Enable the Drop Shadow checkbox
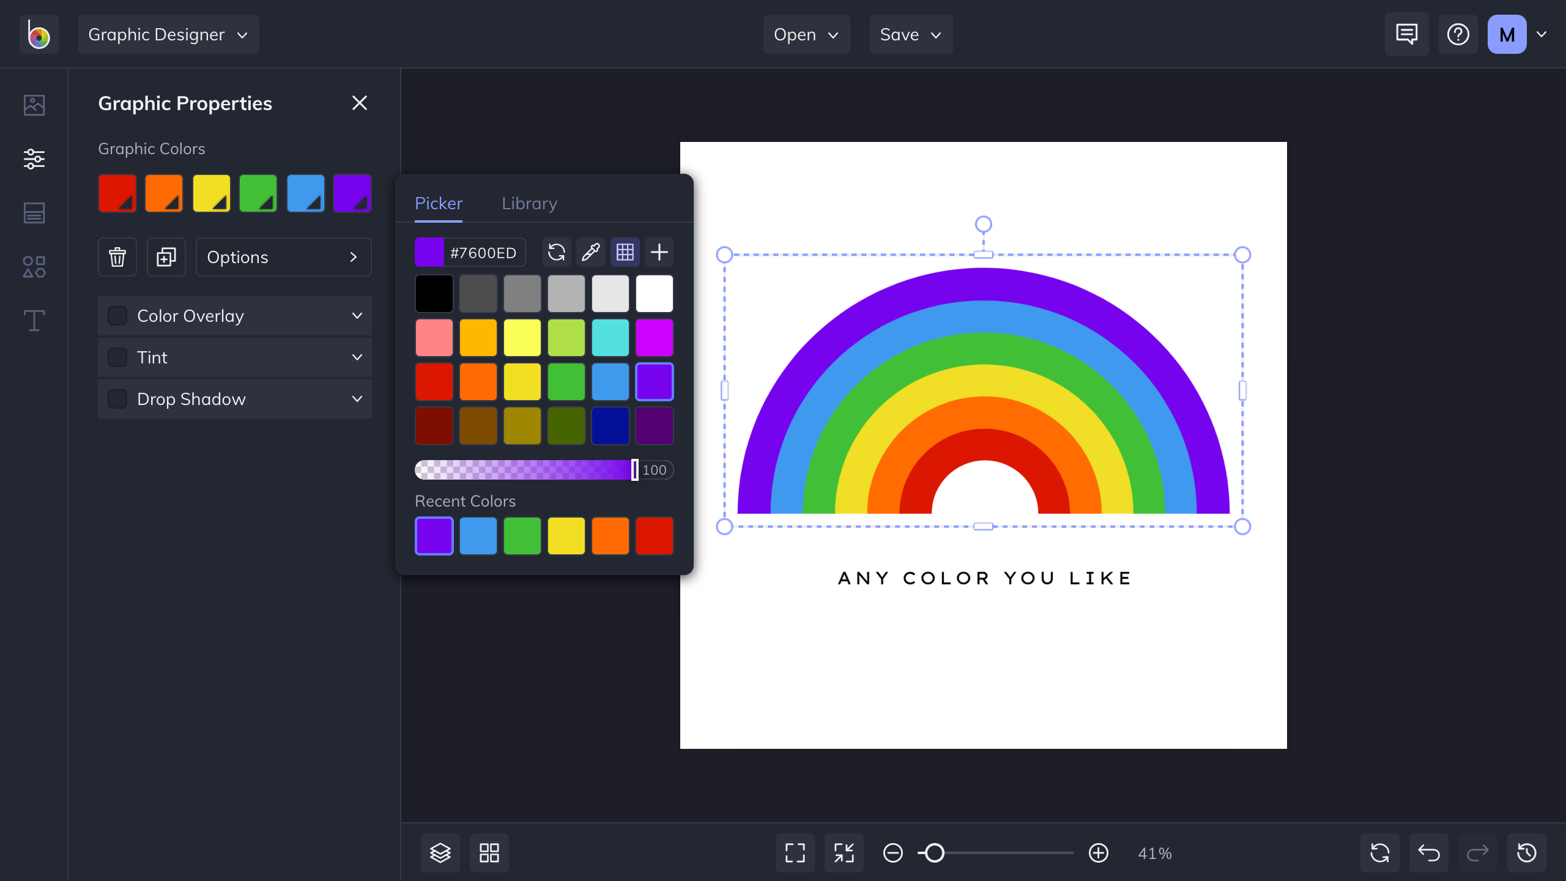This screenshot has height=881, width=1566. point(117,399)
